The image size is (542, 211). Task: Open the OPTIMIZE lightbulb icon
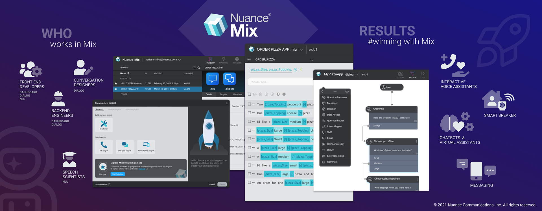[224, 59]
